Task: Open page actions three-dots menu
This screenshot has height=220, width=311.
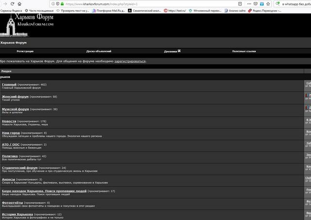Action: 249,4
